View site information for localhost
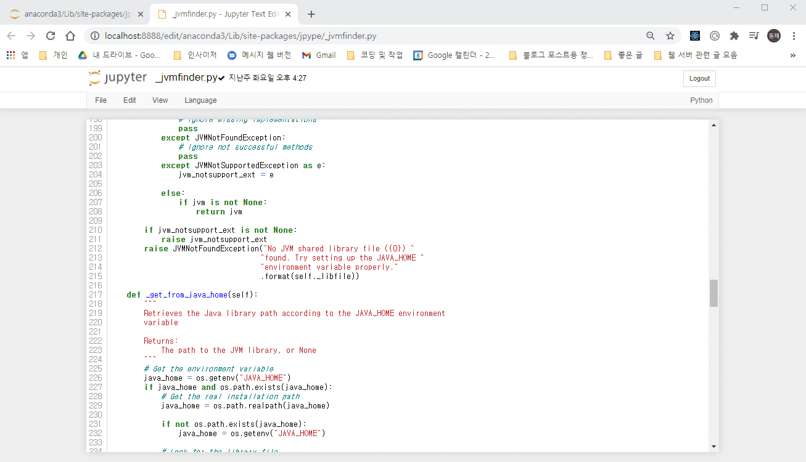 tap(95, 36)
